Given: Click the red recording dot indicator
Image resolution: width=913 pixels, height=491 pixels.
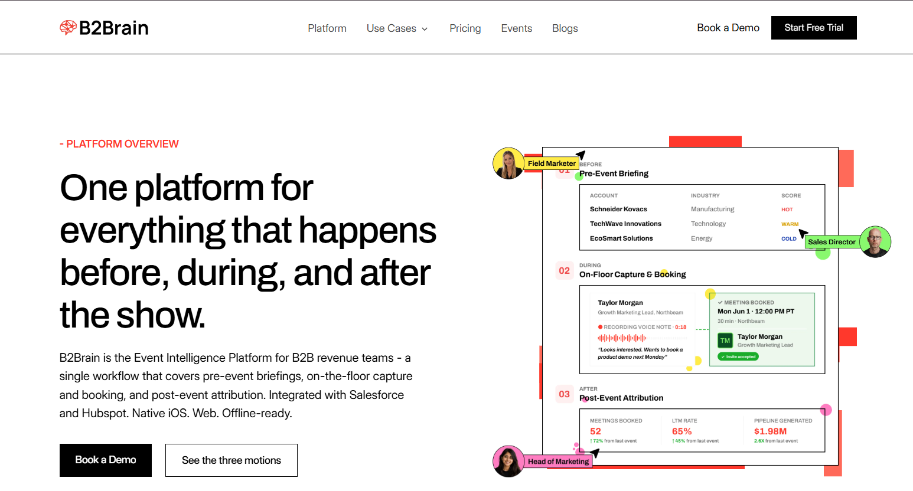Looking at the screenshot, I should [600, 327].
